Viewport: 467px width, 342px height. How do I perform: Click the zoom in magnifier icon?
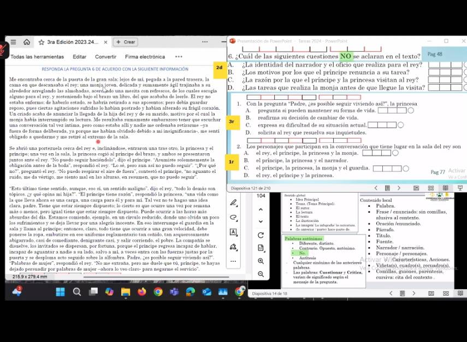click(261, 261)
